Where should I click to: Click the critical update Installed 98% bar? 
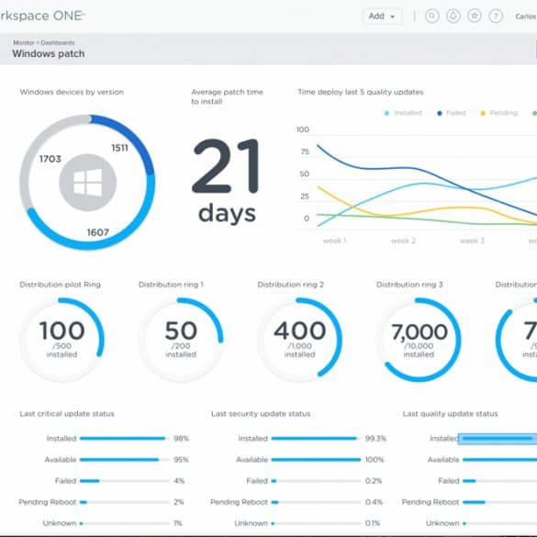pyautogui.click(x=123, y=439)
